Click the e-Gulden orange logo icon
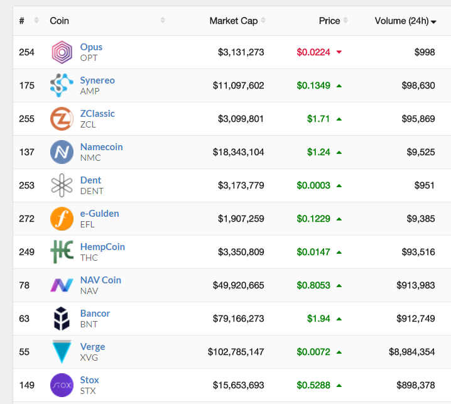 coord(62,219)
